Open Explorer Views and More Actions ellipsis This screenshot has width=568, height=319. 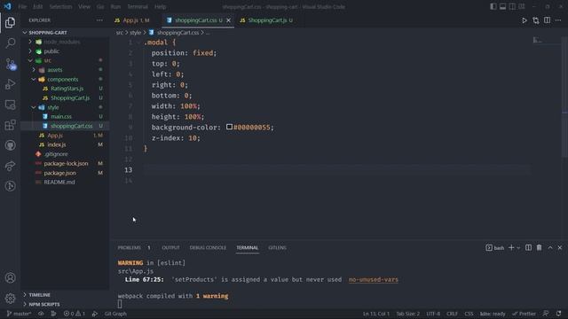99,20
